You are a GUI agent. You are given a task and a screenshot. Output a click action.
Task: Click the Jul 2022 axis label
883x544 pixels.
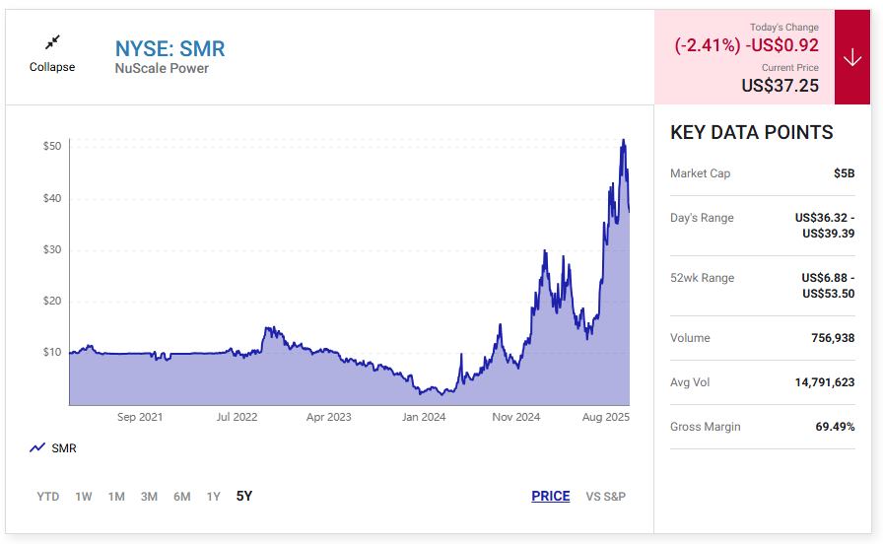click(238, 417)
